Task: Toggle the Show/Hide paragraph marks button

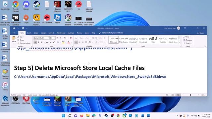Action: [104, 38]
